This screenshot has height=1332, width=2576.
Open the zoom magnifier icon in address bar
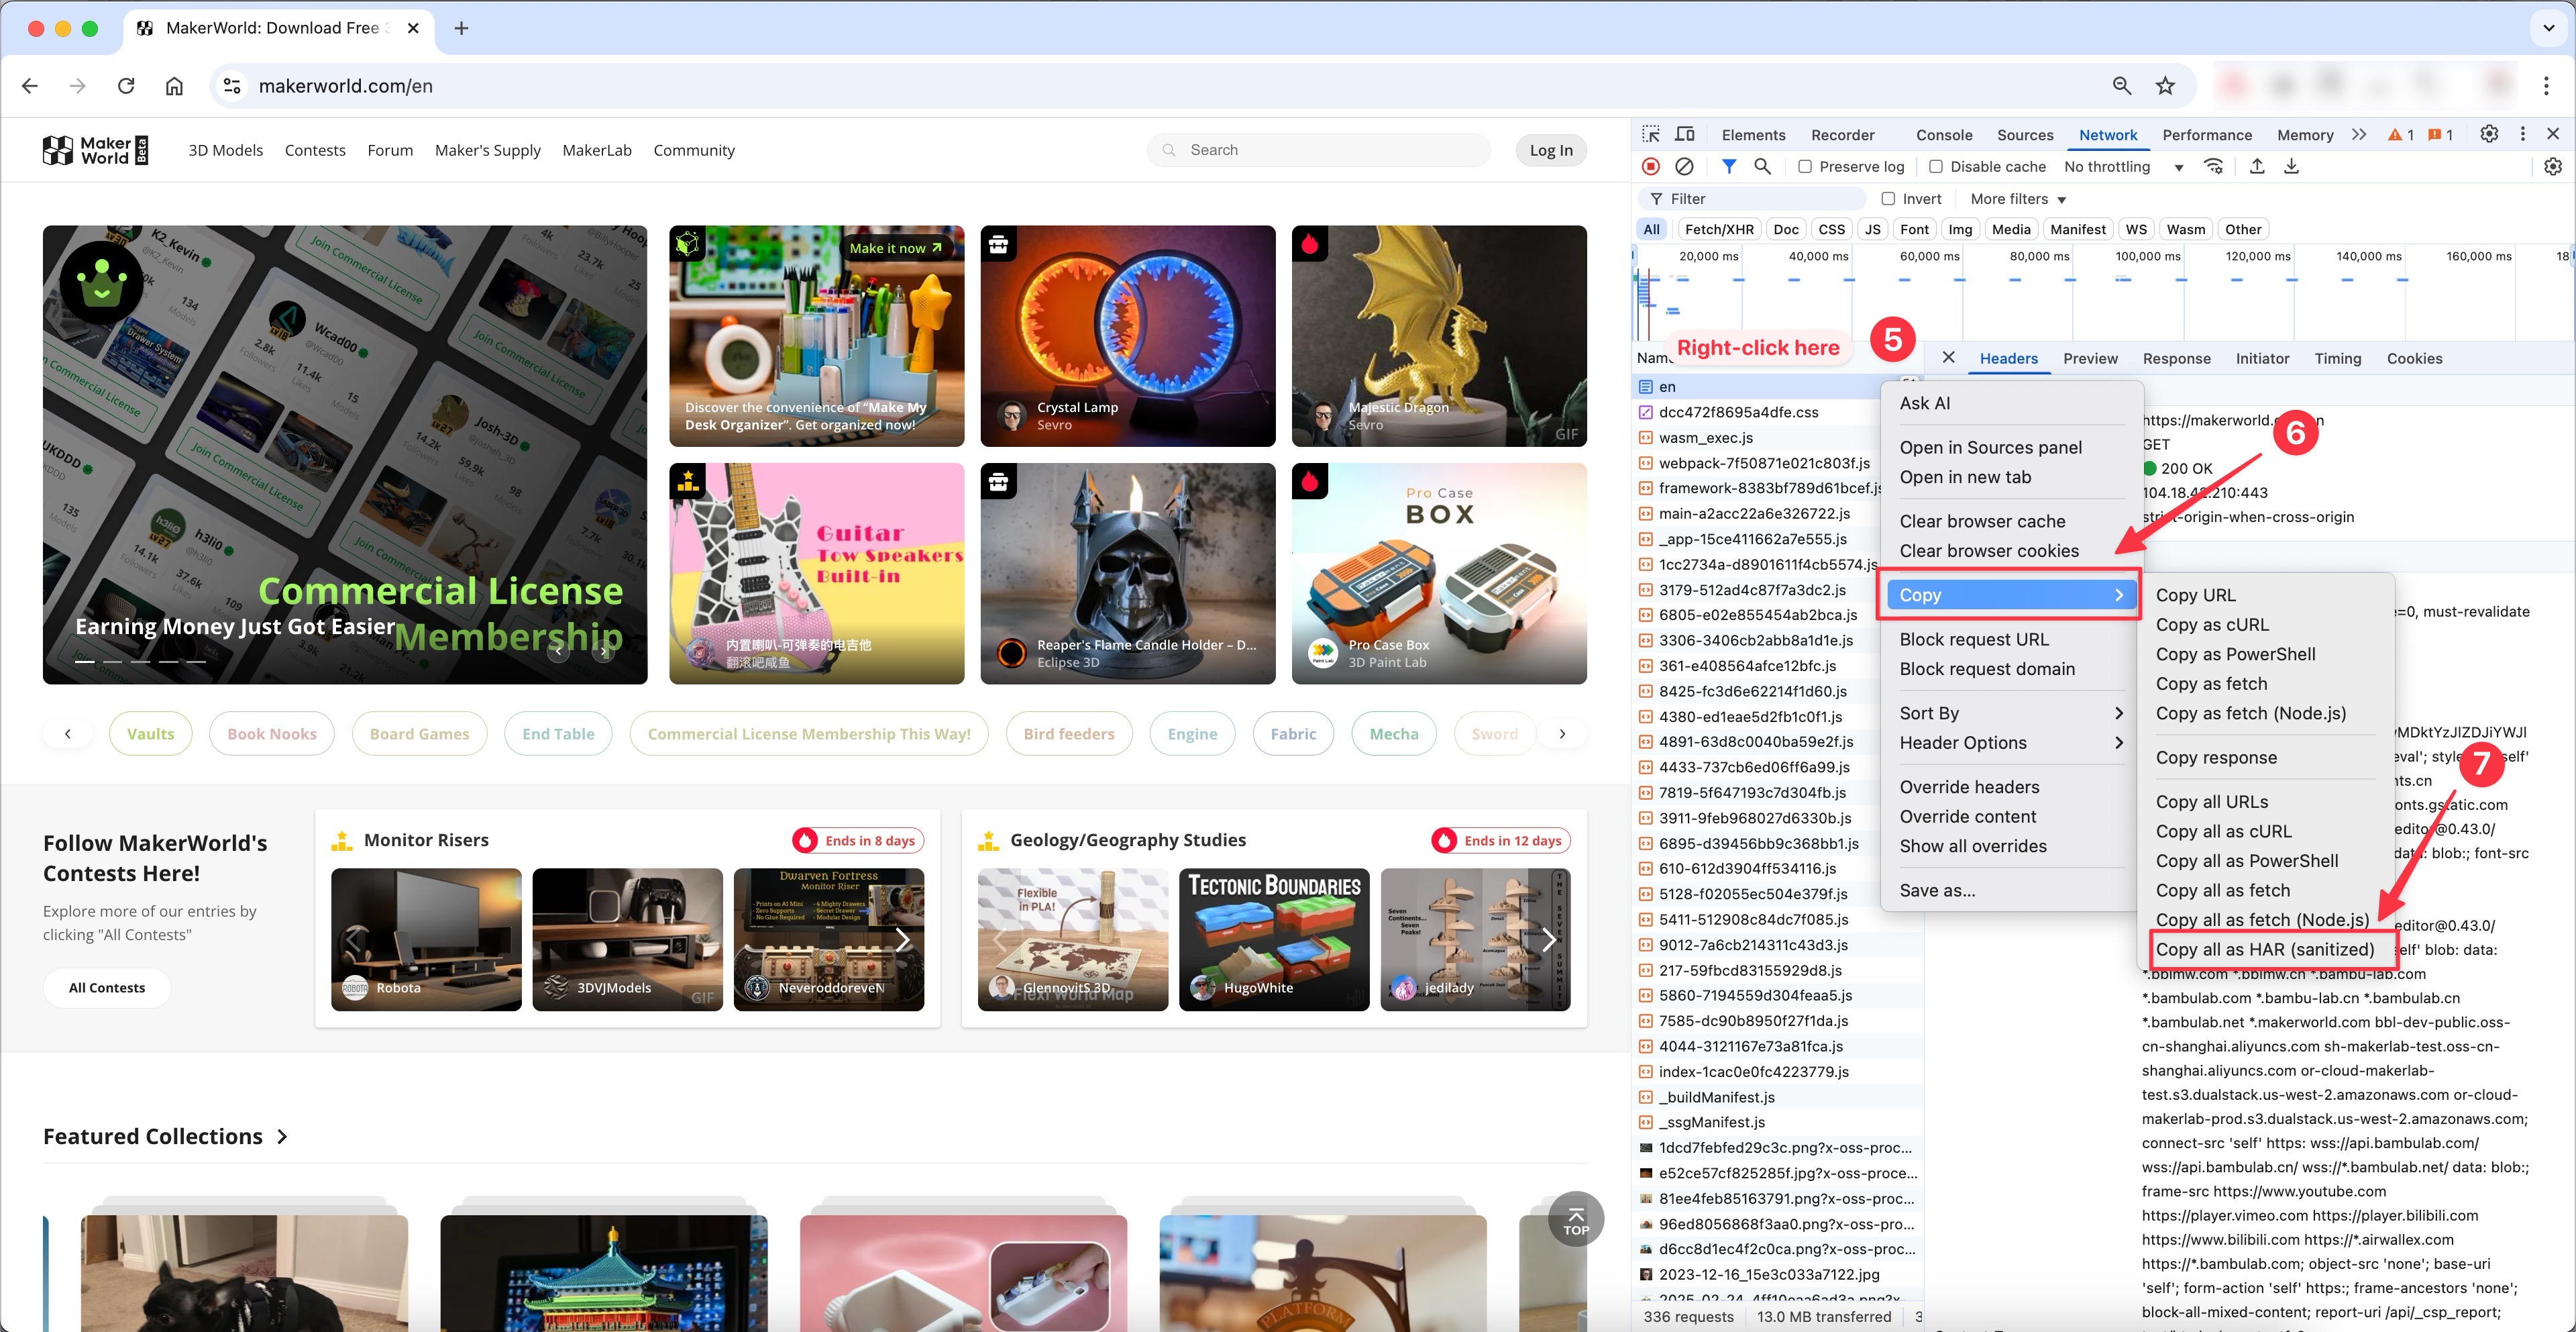(x=2121, y=86)
